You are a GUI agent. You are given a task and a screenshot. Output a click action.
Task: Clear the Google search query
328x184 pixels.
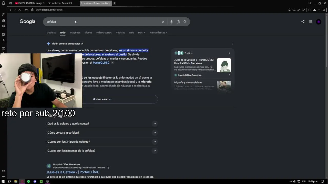(x=163, y=22)
